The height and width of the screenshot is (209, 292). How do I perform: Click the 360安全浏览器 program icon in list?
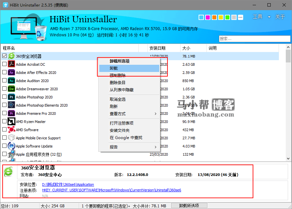(x=11, y=56)
